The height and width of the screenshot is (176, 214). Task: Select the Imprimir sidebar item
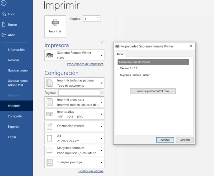(x=17, y=106)
